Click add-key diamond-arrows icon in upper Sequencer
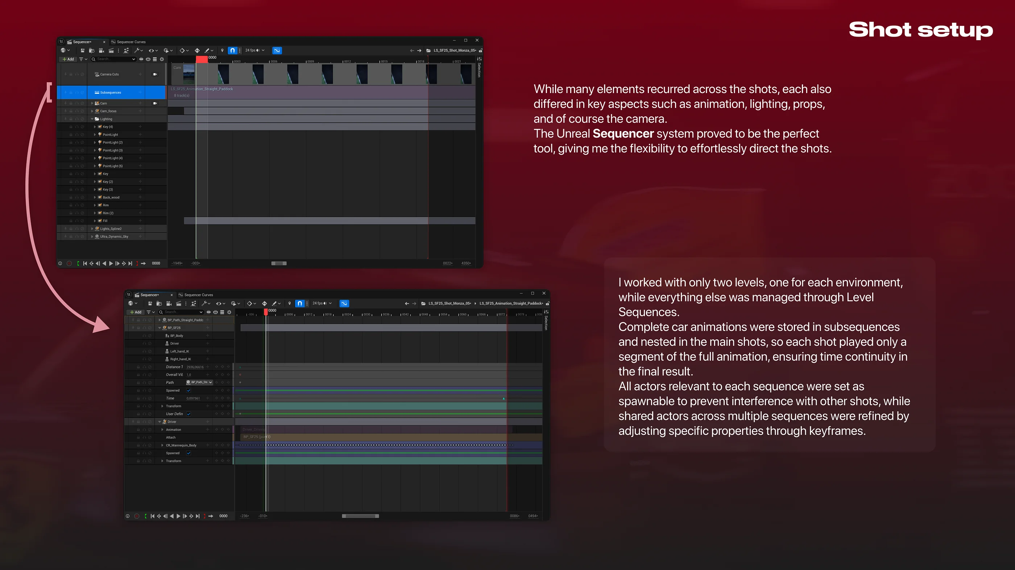 tap(197, 50)
